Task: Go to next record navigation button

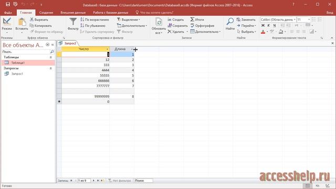Action: pos(93,181)
